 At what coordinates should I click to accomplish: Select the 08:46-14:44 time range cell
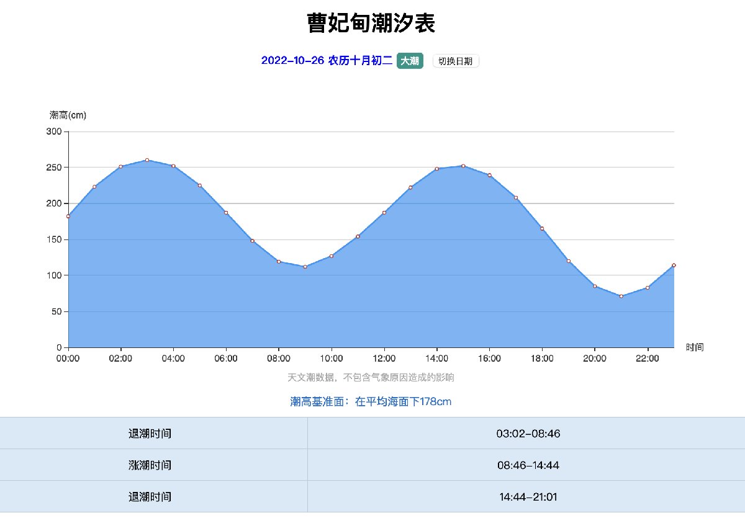point(528,465)
